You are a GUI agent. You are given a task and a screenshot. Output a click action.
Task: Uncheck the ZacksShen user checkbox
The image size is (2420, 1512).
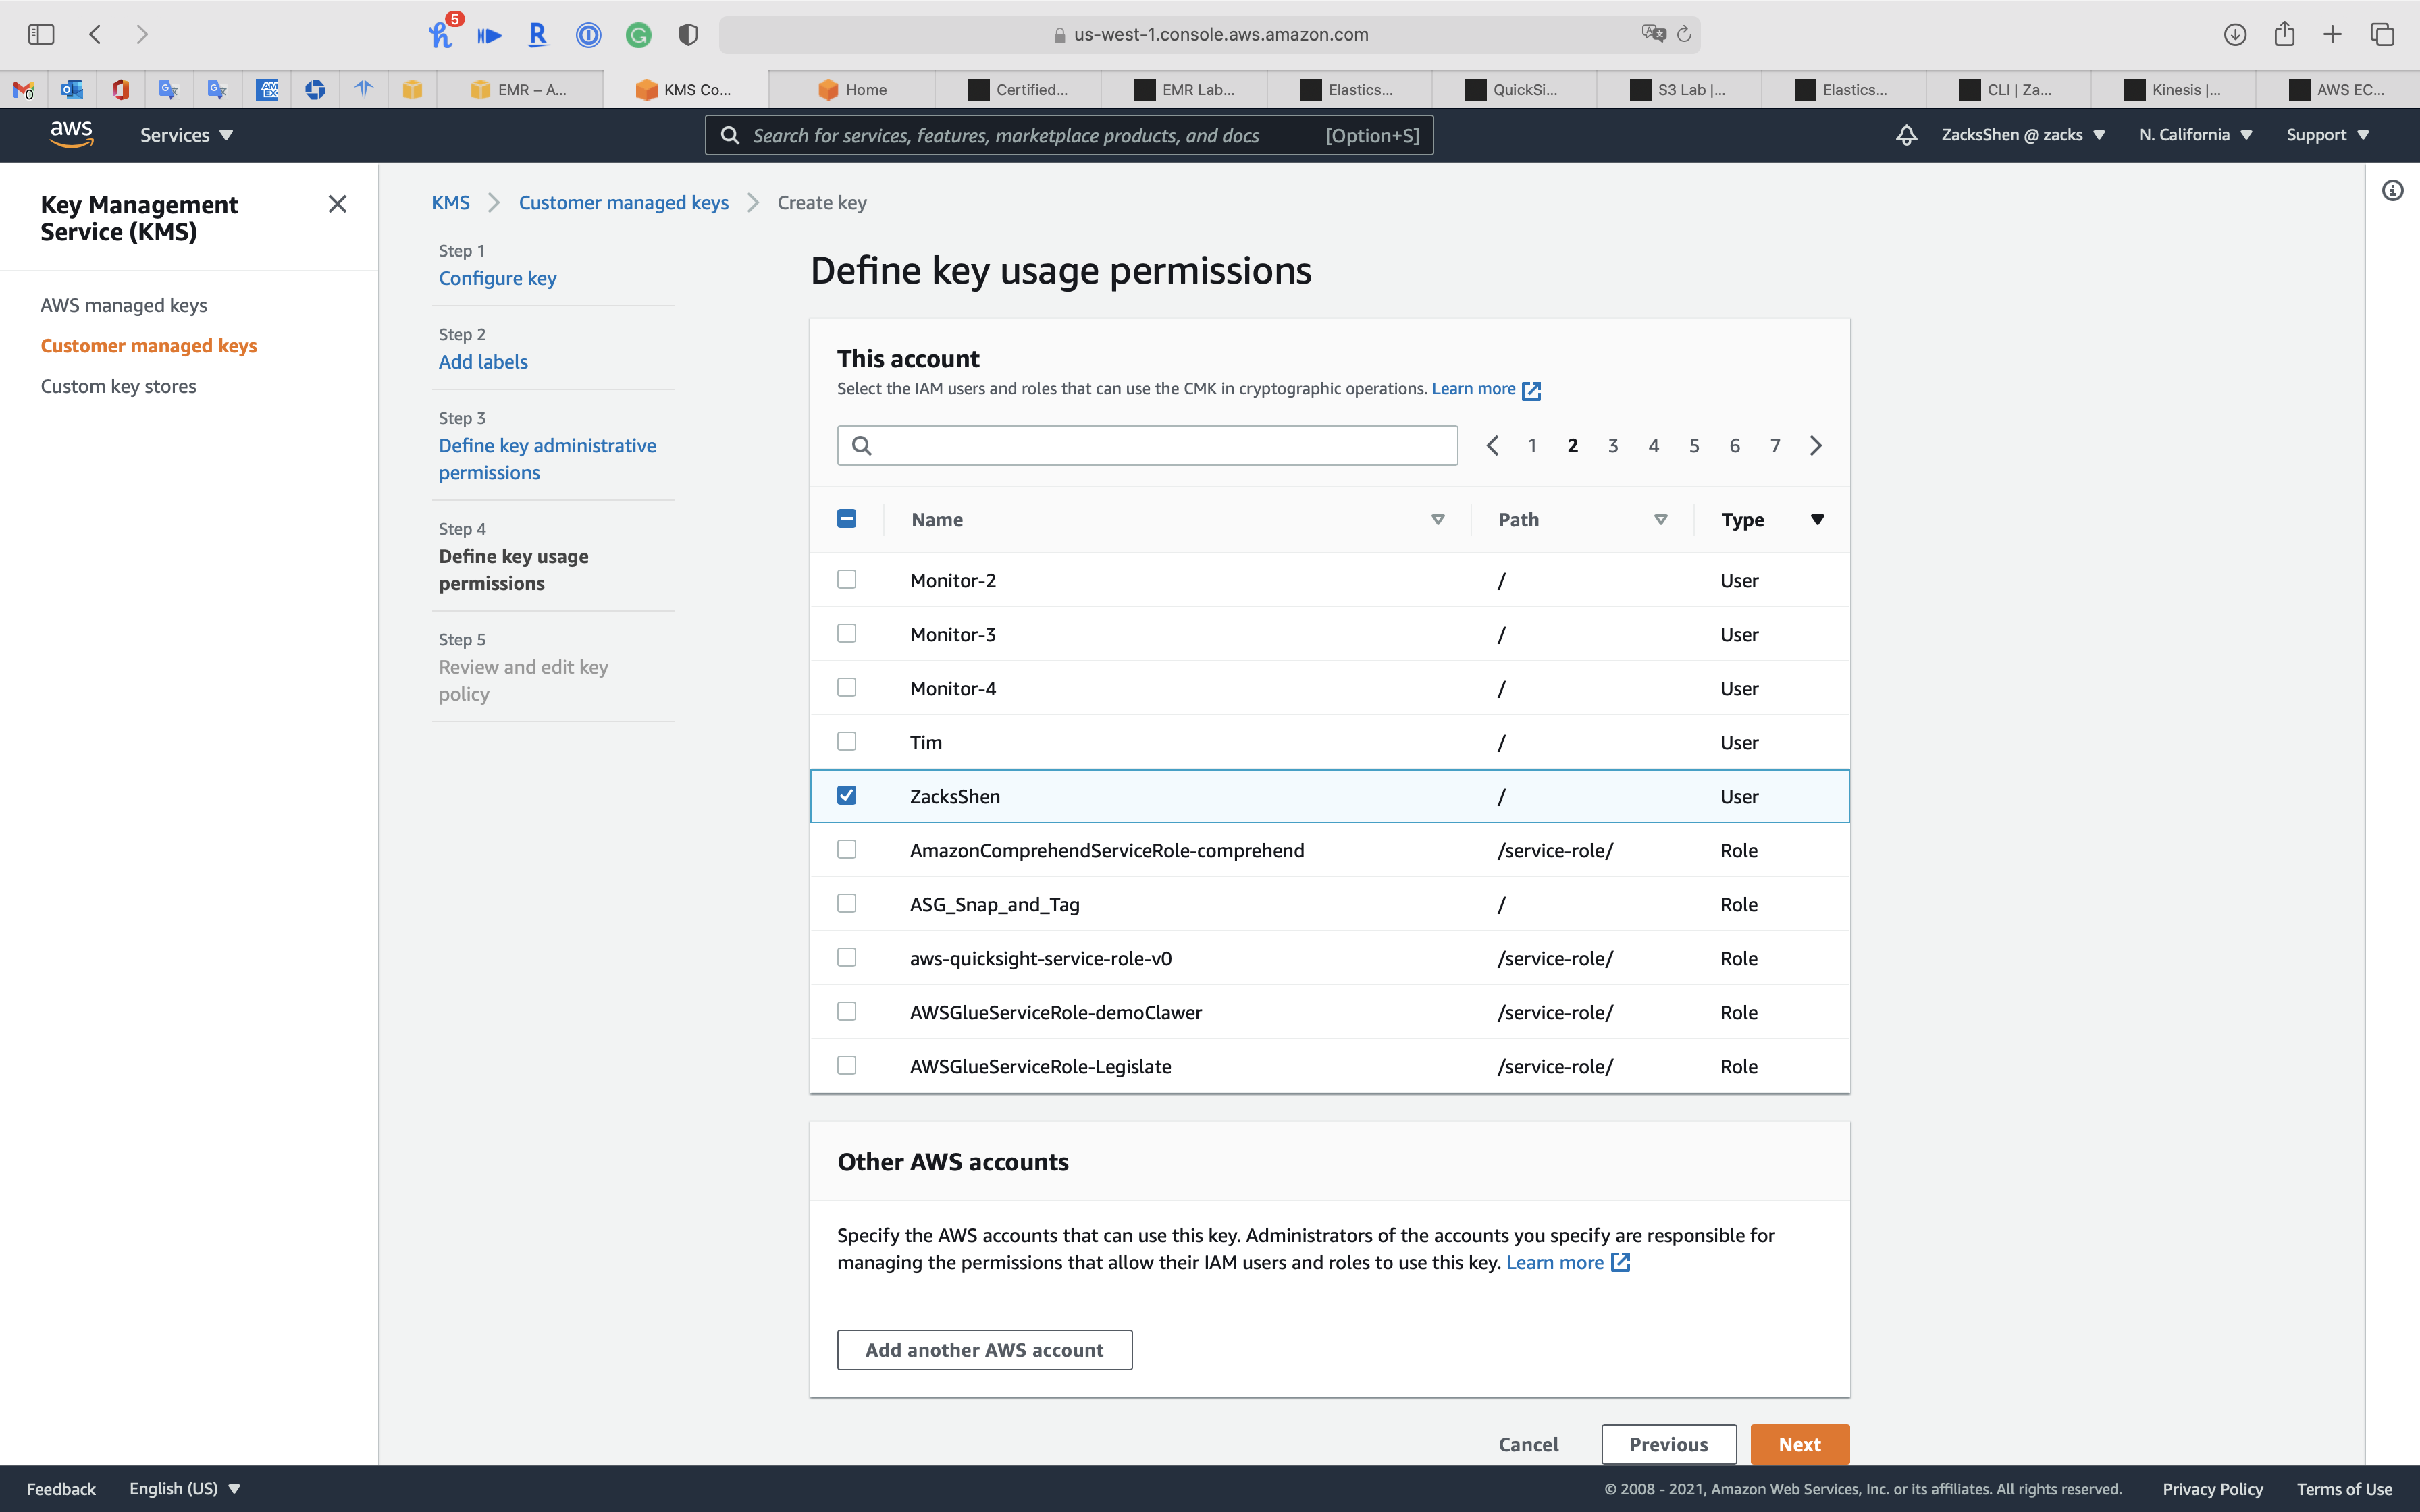(847, 796)
